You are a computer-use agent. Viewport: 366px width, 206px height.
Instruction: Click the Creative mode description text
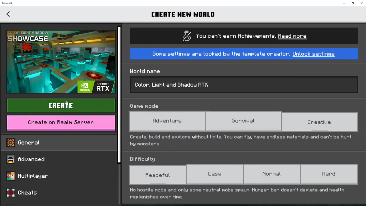[240, 140]
